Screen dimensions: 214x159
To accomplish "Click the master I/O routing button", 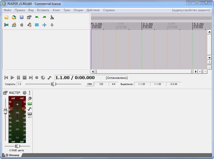I will pyautogui.click(x=30, y=104).
